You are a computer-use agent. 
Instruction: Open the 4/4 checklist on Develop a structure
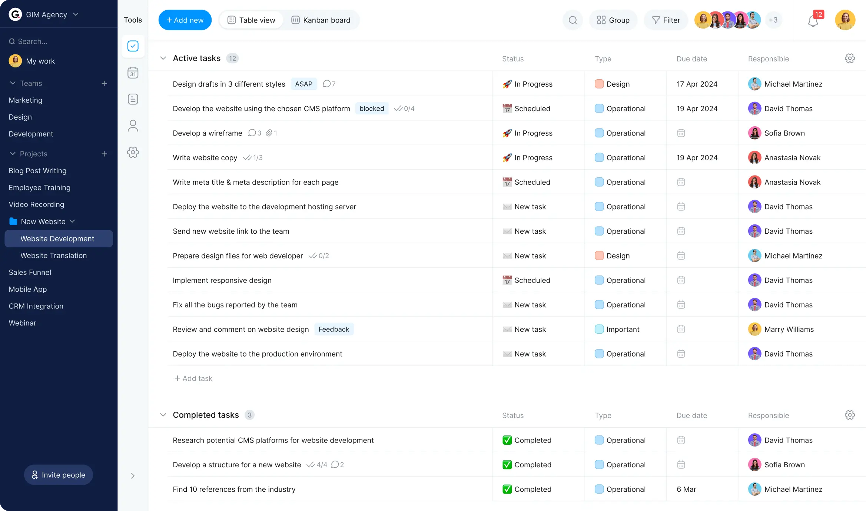(317, 465)
